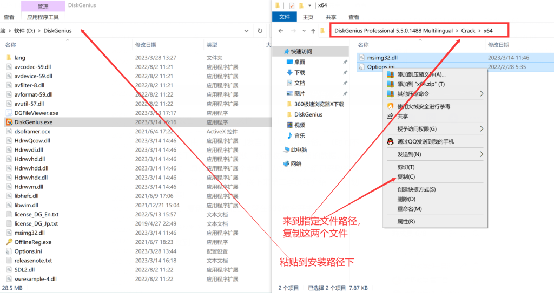Select releasenote.txt file

click(x=33, y=260)
